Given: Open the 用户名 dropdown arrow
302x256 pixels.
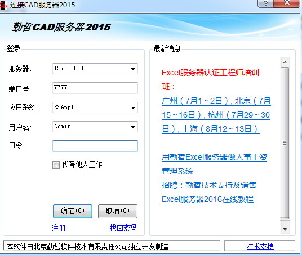Looking at the screenshot, I should pos(133,127).
